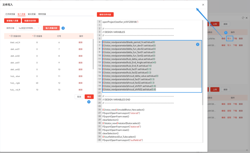Click 写入 link in _tcfd.fsc background row

(x=229, y=39)
